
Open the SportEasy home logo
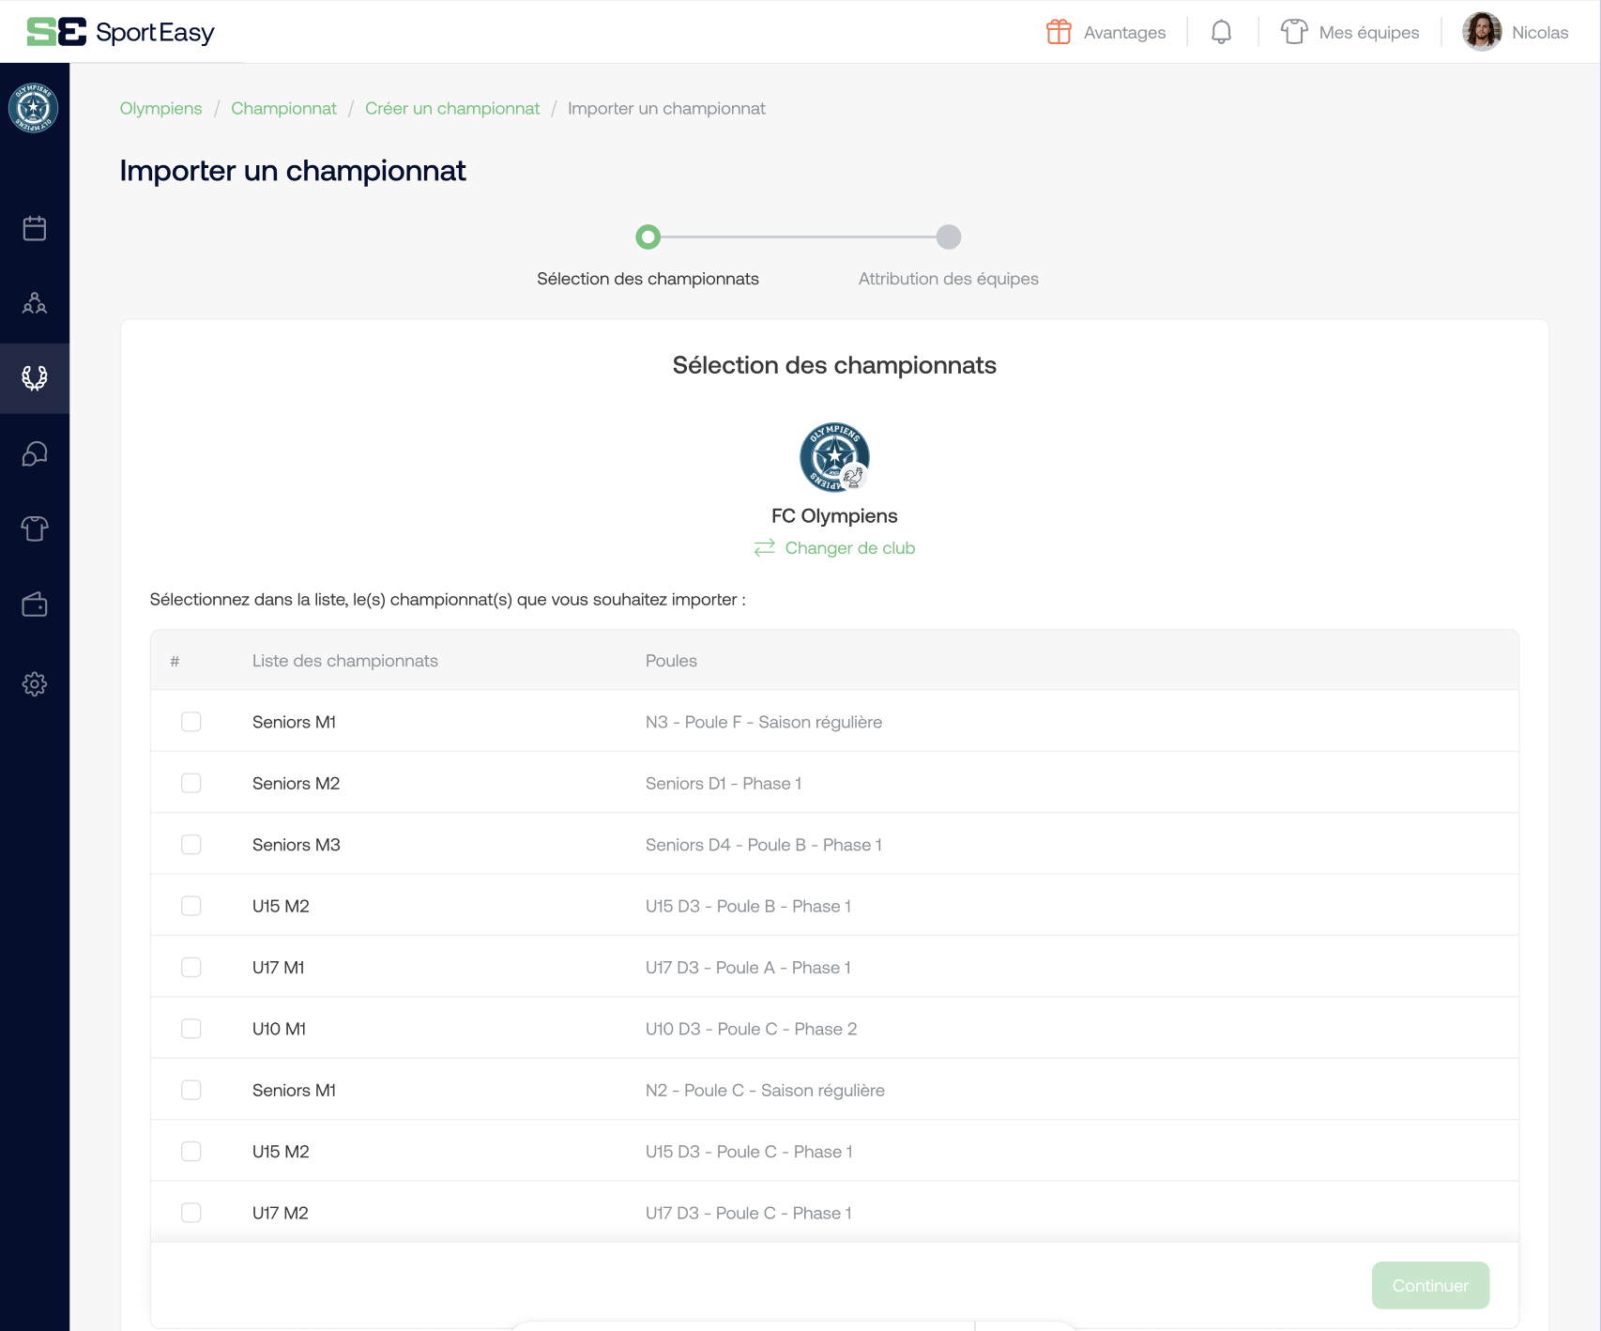pos(120,32)
